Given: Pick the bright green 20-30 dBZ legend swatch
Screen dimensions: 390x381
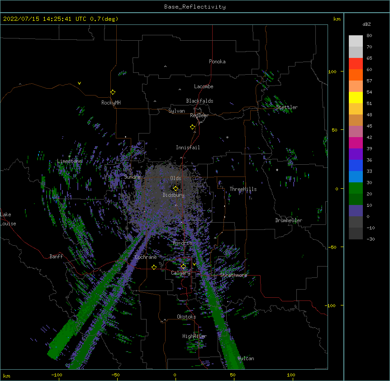Looking at the screenshot, I should pyautogui.click(x=356, y=188).
